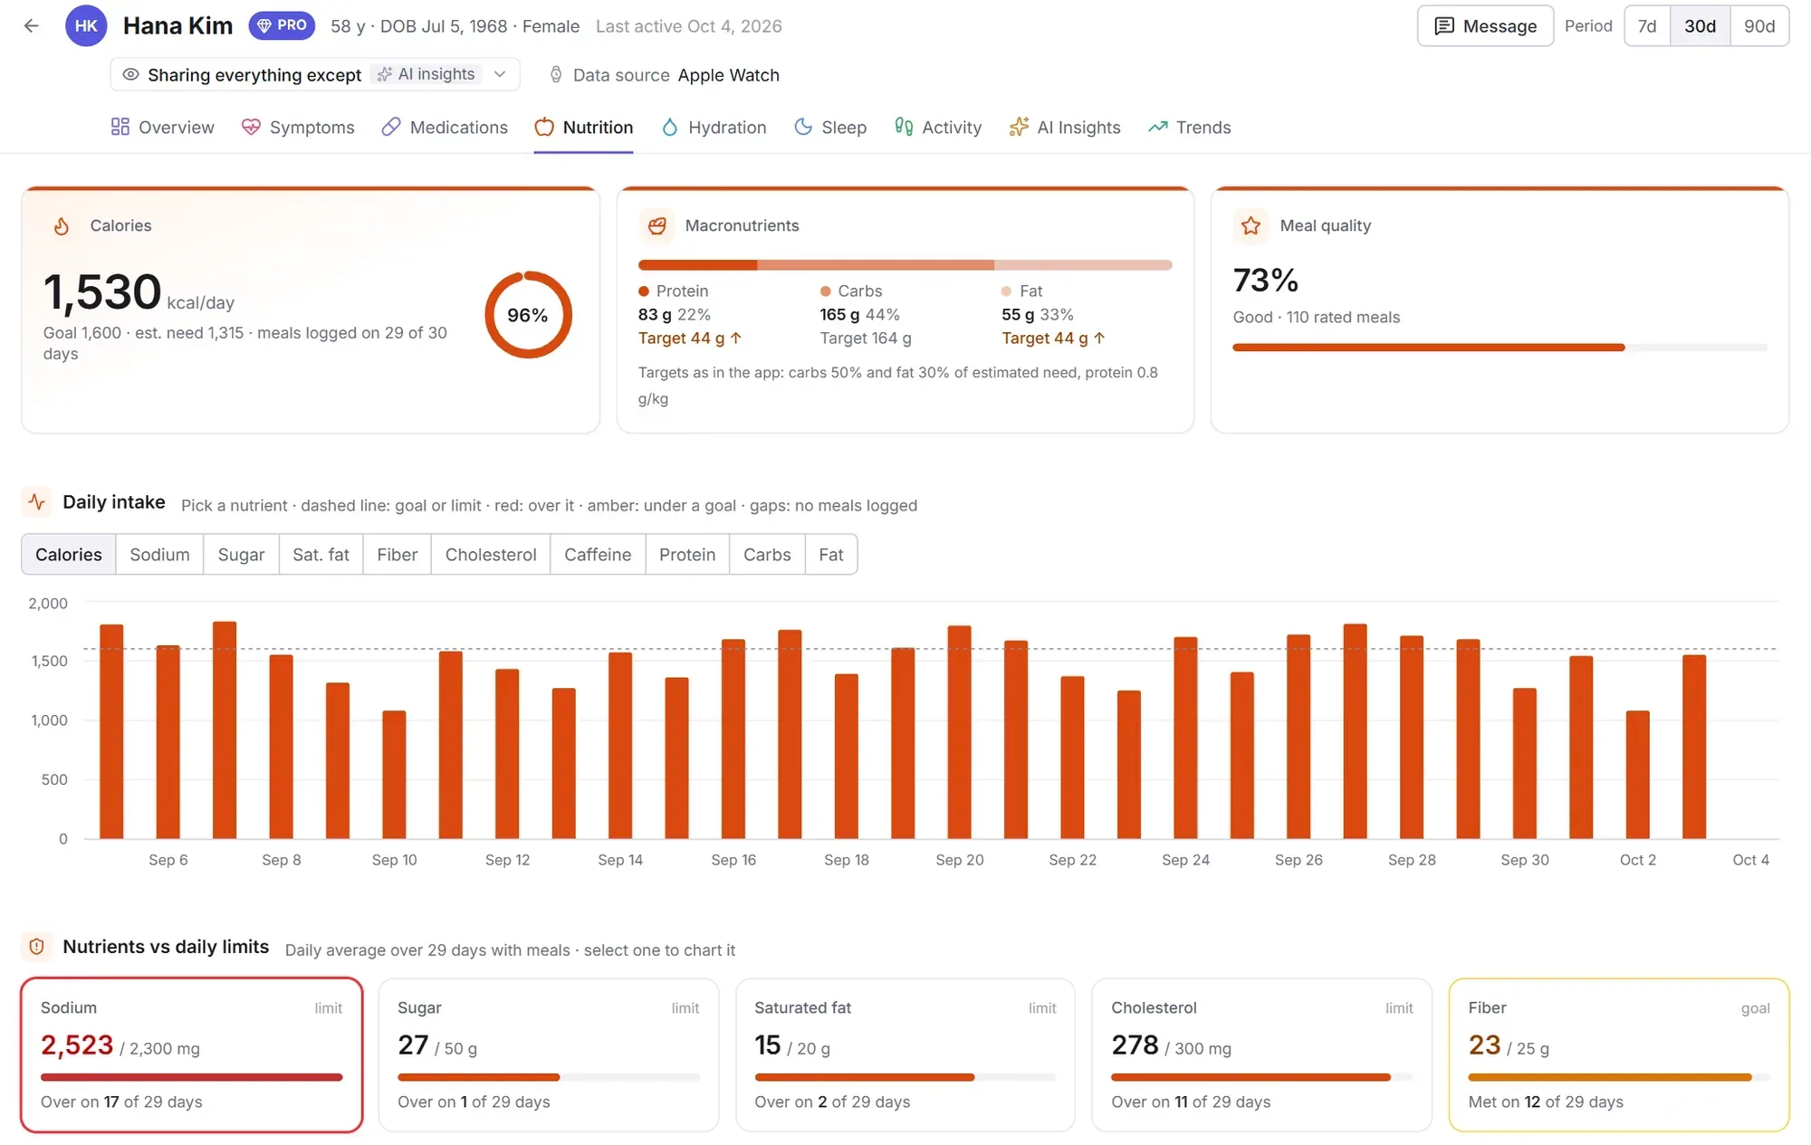Go to the Hydration tab
The image size is (1811, 1145).
point(714,128)
